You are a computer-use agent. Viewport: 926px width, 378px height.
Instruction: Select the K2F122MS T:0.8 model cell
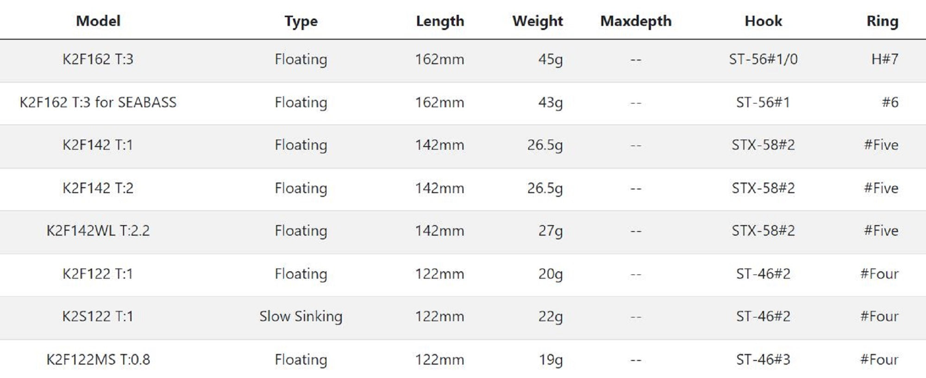(x=98, y=360)
